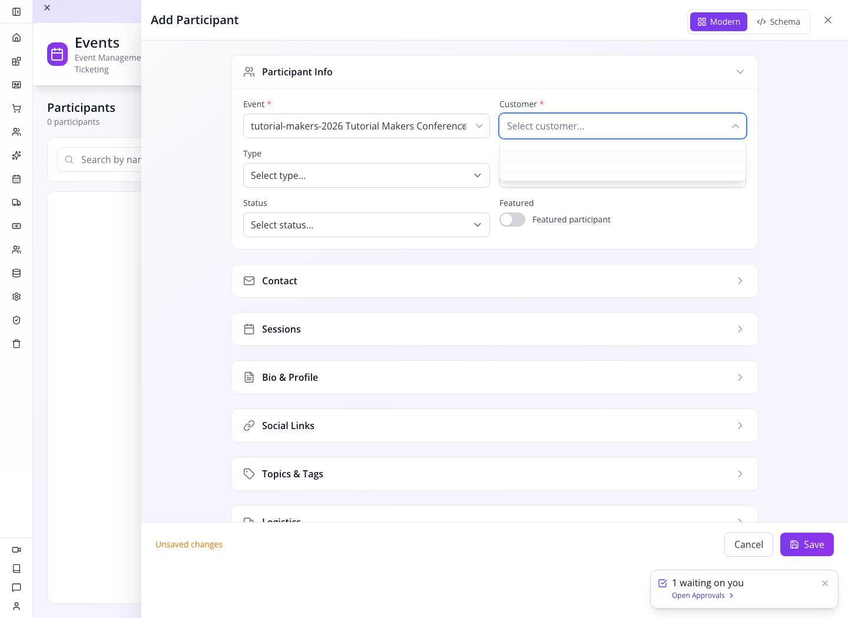This screenshot has height=618, width=848.
Task: Expand the Bio & Profile section
Action: (x=495, y=377)
